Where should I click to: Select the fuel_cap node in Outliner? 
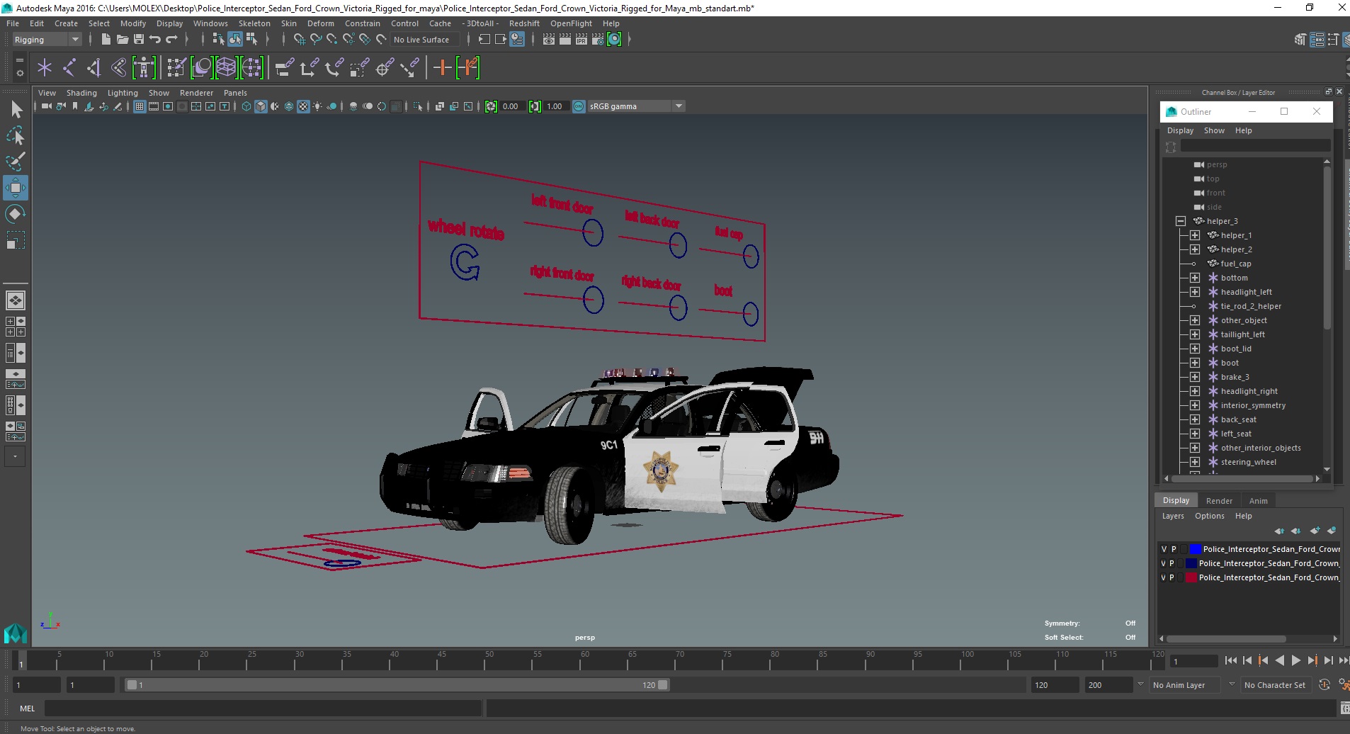1236,264
